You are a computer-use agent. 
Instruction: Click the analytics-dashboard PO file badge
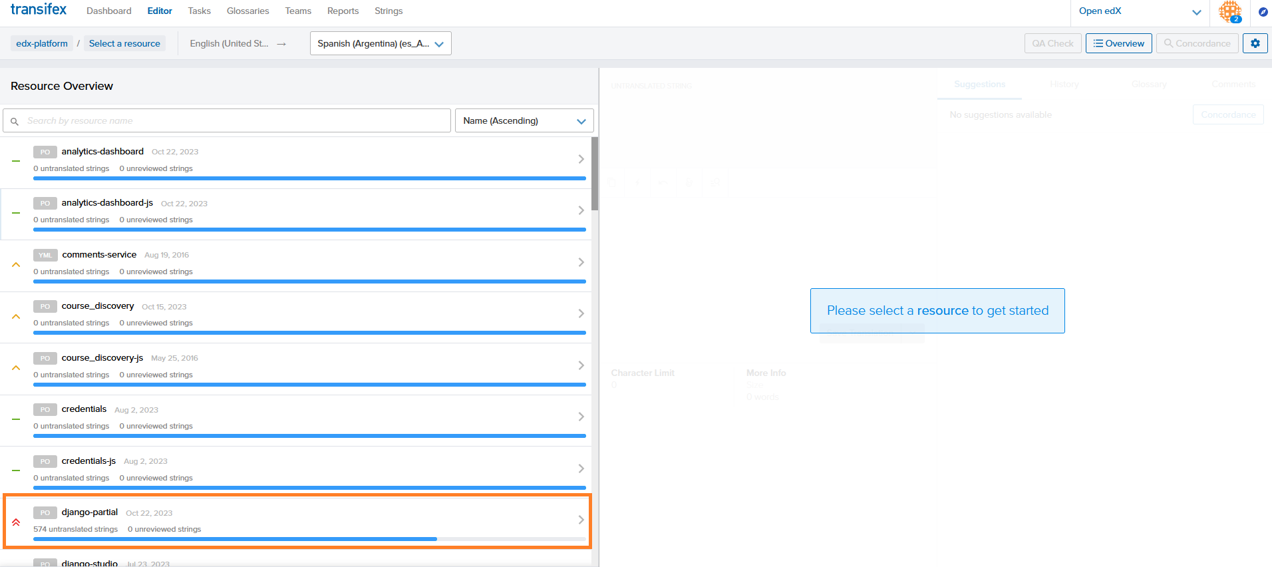pos(45,152)
